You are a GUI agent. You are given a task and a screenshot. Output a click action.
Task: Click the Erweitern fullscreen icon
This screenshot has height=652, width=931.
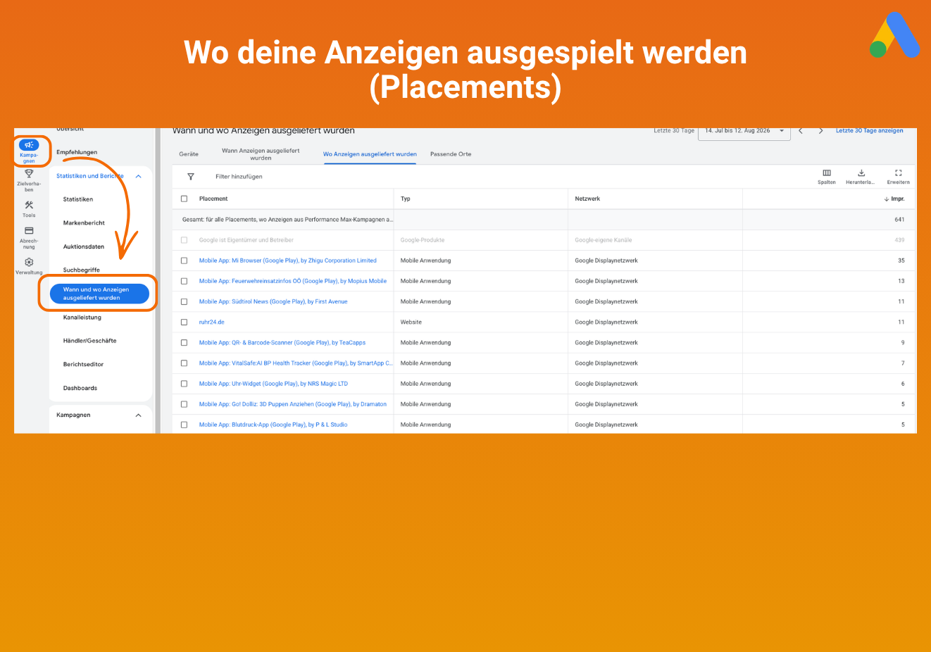898,173
